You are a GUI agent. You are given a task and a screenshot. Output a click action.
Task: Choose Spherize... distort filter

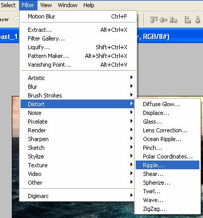click(168, 183)
